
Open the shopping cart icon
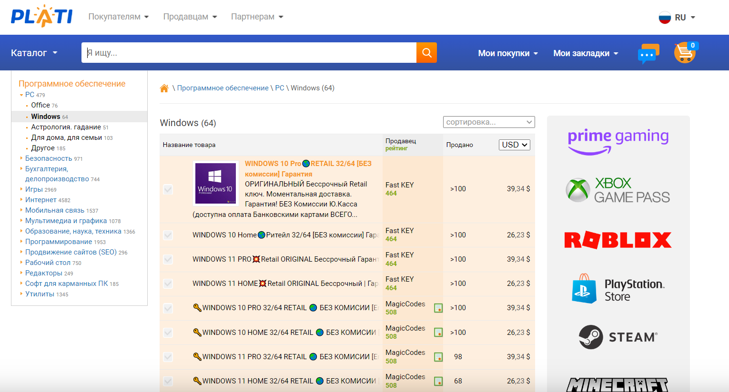pos(686,52)
